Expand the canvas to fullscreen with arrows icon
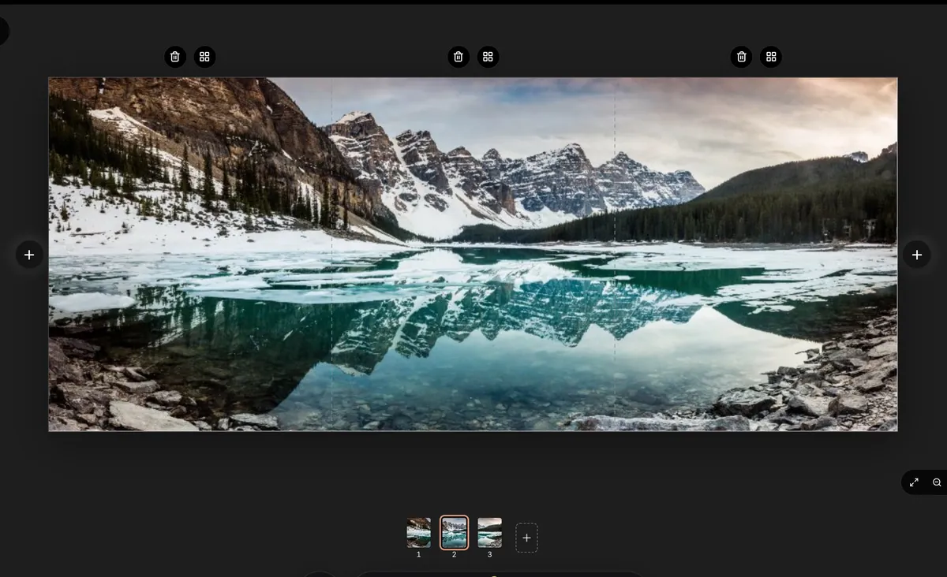The width and height of the screenshot is (947, 577). [x=914, y=482]
